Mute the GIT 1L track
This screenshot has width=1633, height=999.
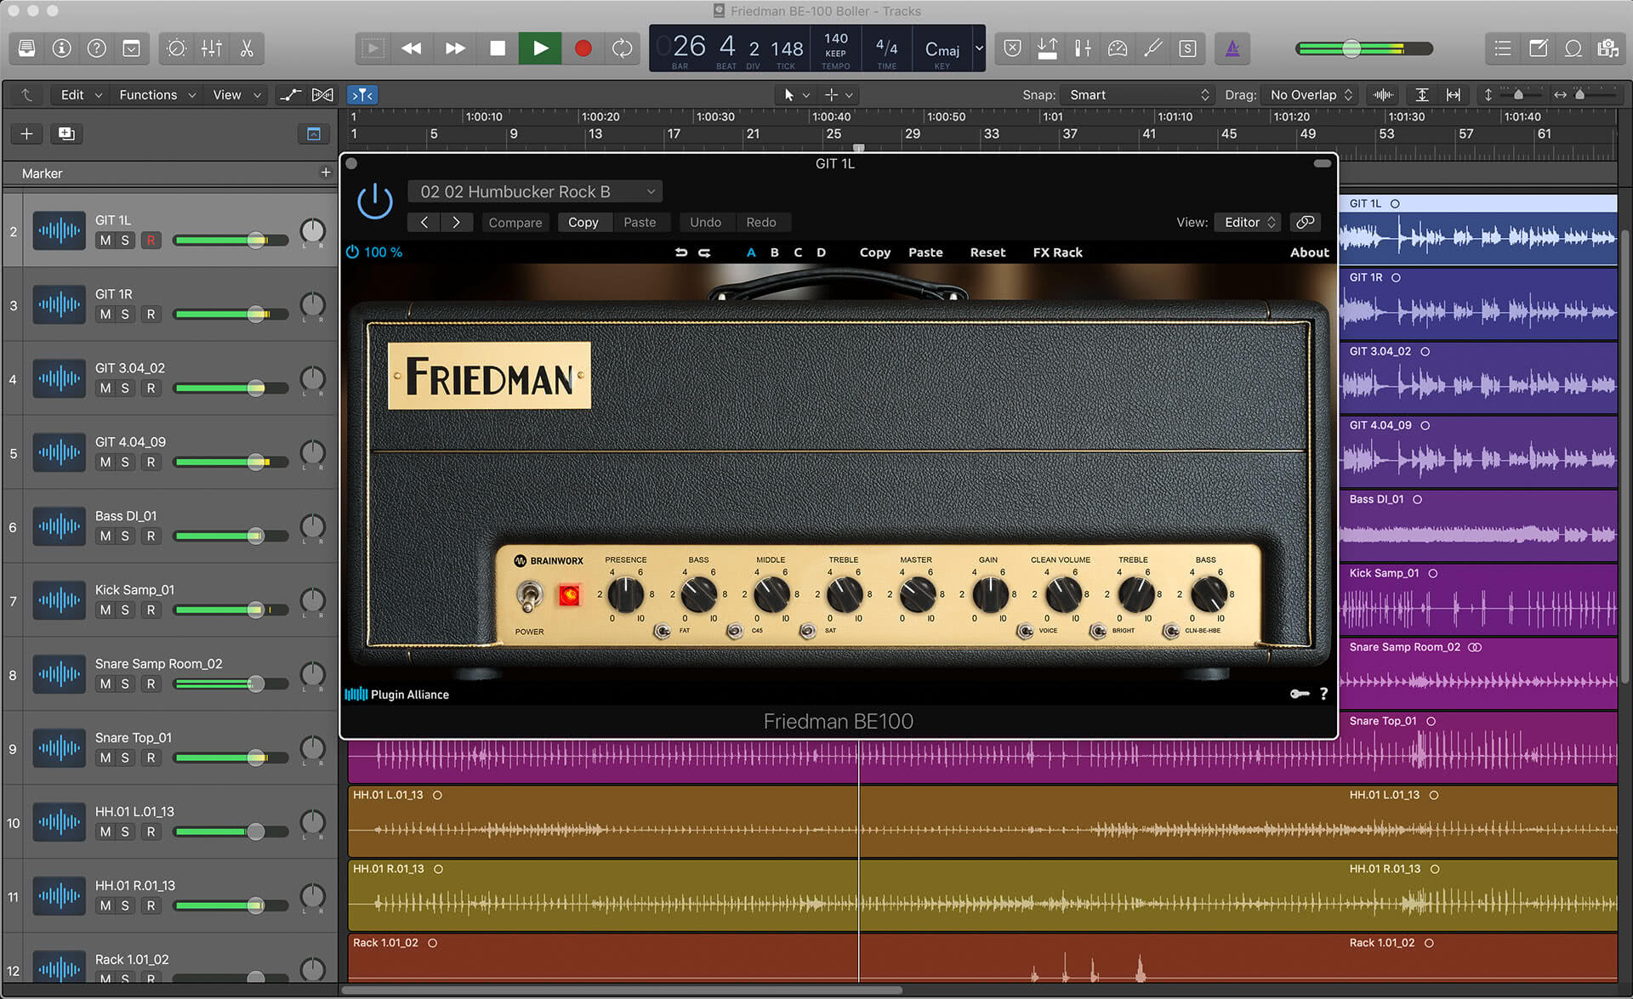tap(105, 241)
